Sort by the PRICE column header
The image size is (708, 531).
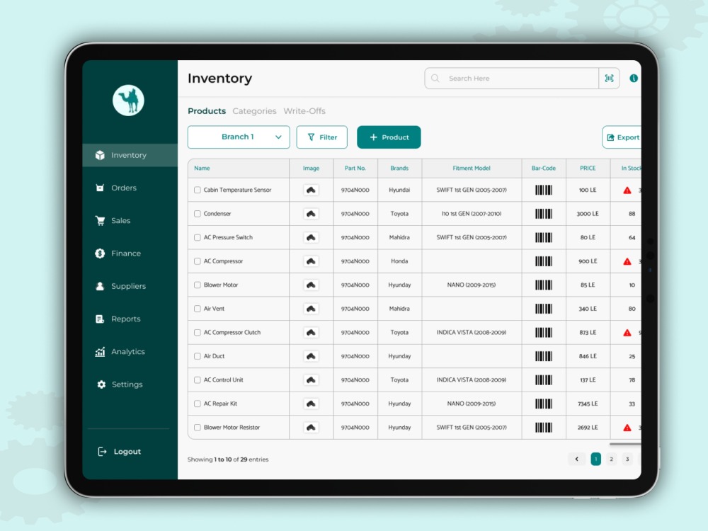[588, 169]
